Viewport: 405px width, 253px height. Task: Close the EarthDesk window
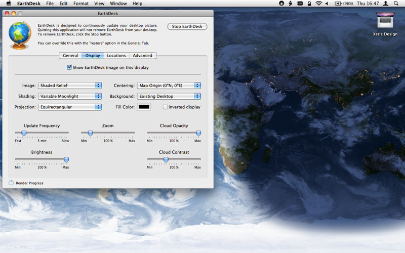[x=7, y=14]
